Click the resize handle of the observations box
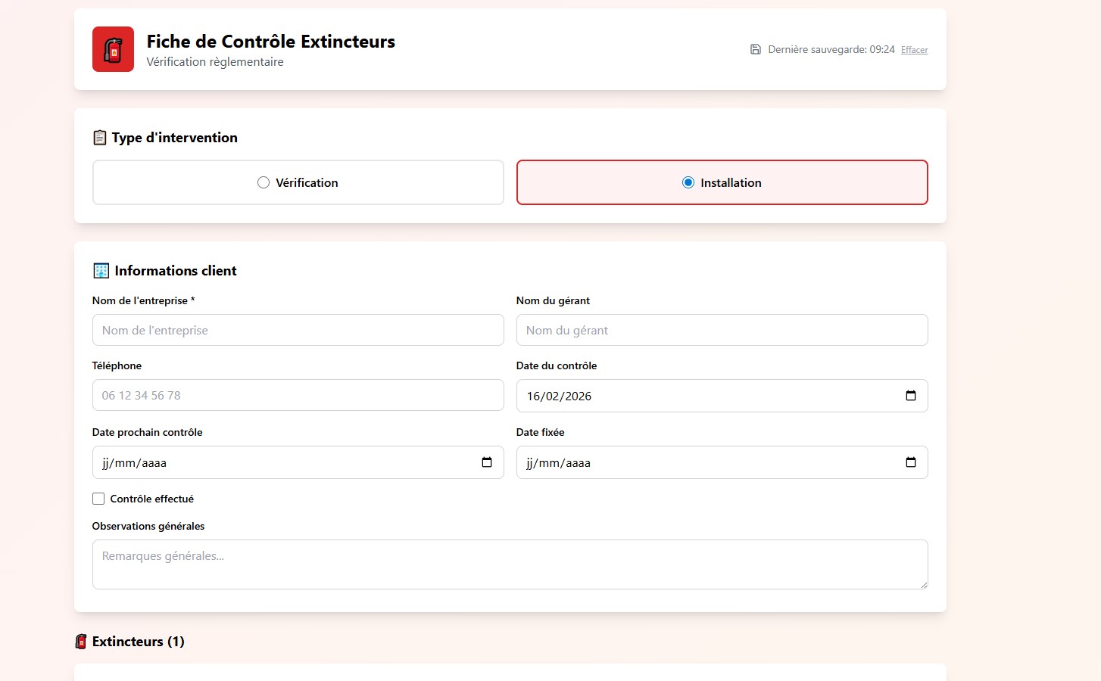Screen dimensions: 1101x681 [x=924, y=586]
